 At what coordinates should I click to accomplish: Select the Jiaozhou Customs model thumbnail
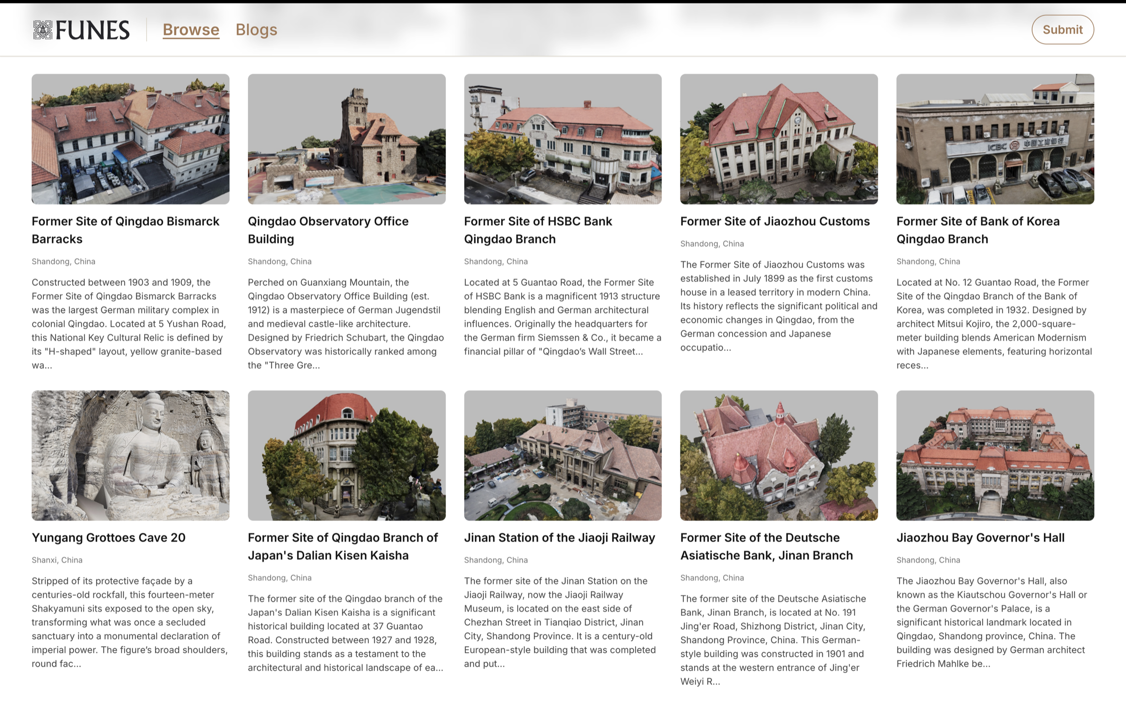coord(778,139)
